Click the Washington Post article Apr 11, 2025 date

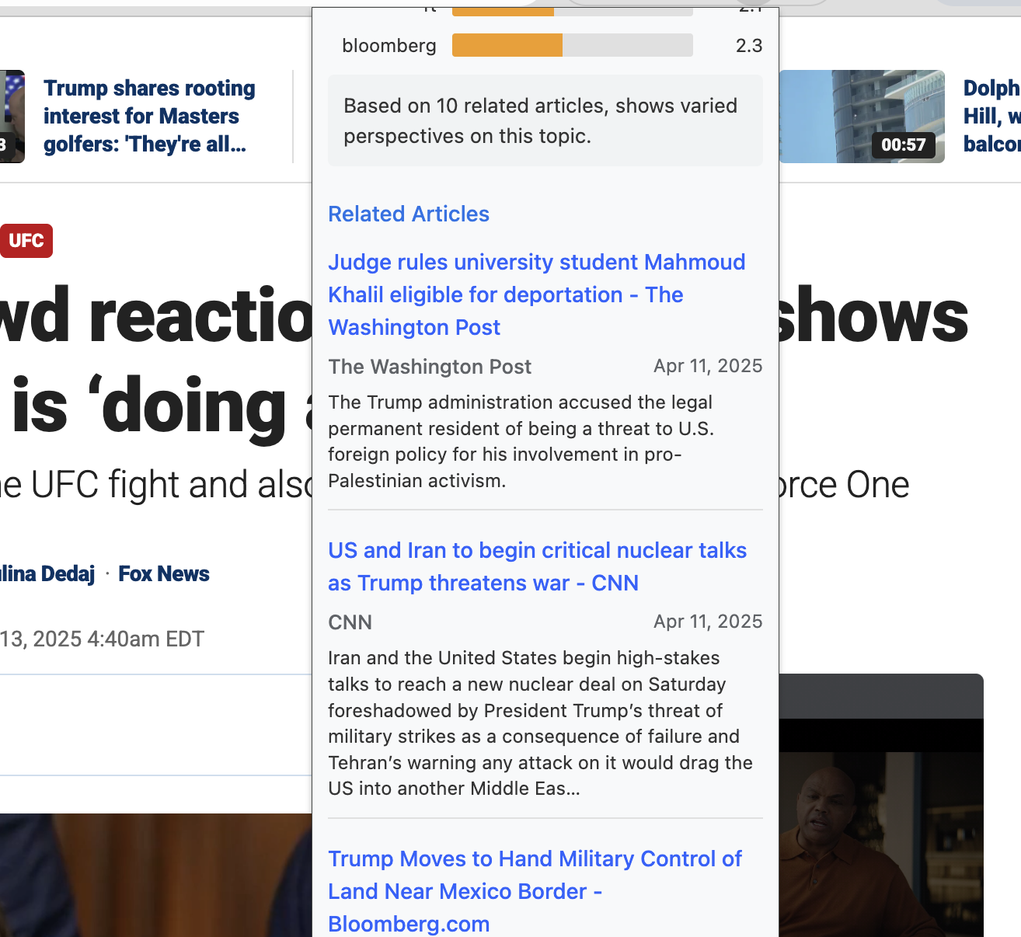tap(708, 366)
